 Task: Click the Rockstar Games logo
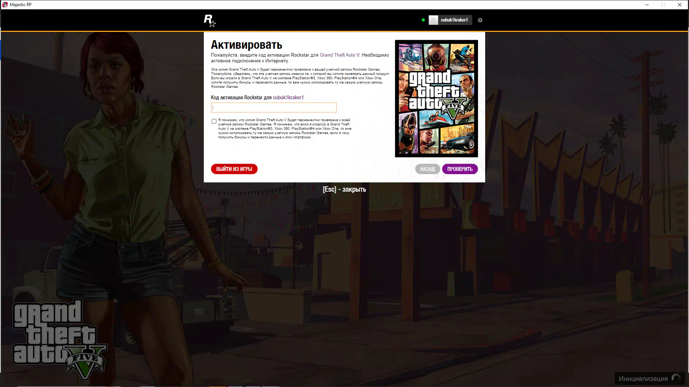[x=210, y=20]
